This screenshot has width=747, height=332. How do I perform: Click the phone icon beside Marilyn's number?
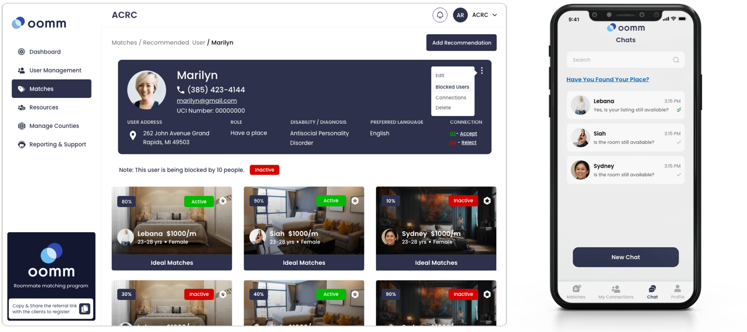click(x=181, y=90)
